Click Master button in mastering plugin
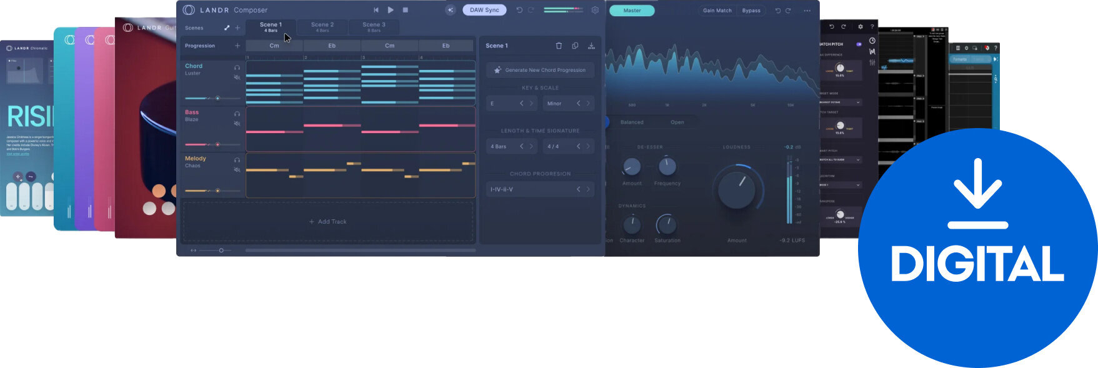 632,11
